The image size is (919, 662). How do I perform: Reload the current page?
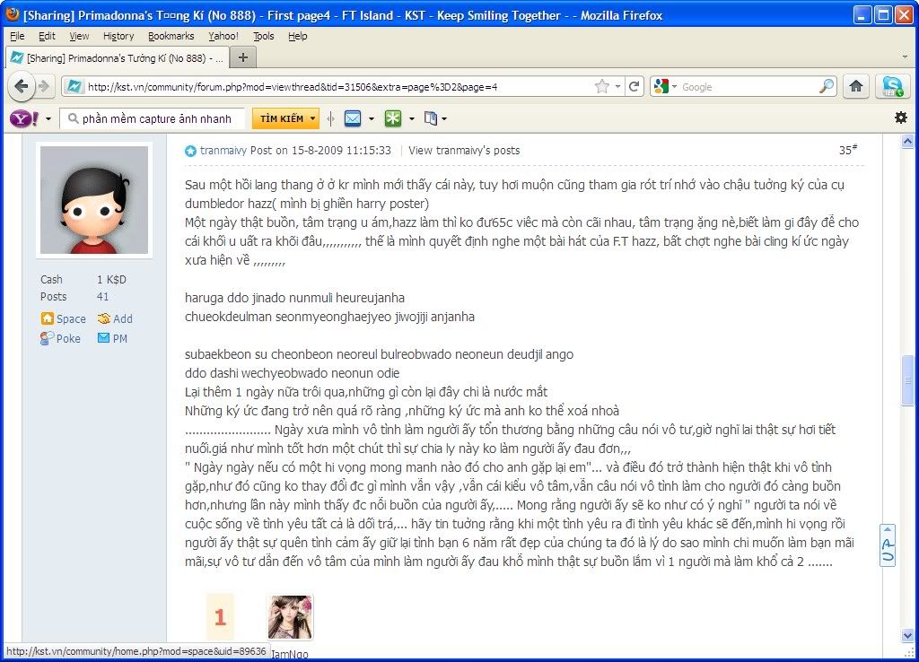tap(634, 87)
